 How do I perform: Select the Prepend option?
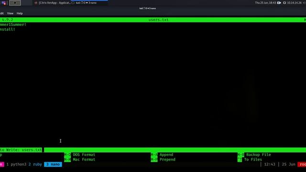coord(167,159)
